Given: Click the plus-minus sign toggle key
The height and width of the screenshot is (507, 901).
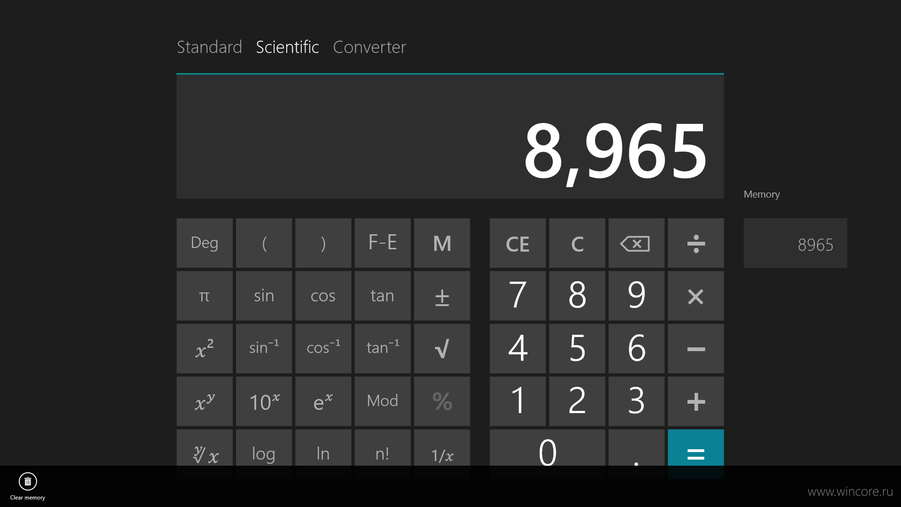Looking at the screenshot, I should point(442,296).
